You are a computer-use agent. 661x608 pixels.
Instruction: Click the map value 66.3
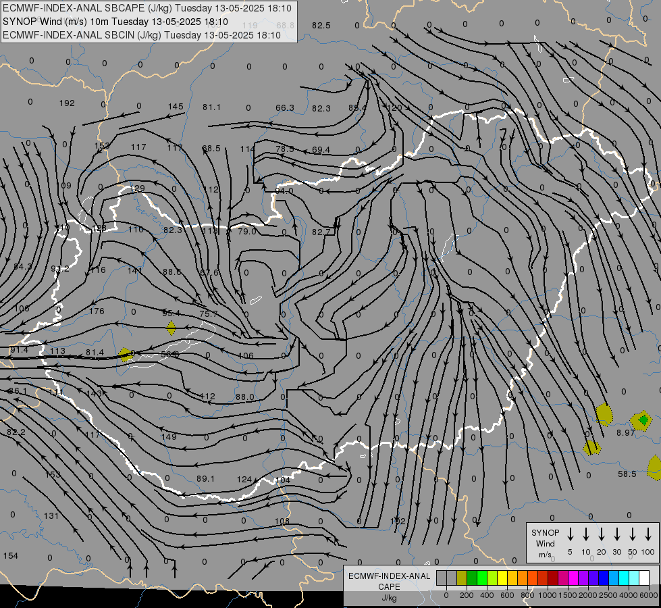(x=284, y=108)
